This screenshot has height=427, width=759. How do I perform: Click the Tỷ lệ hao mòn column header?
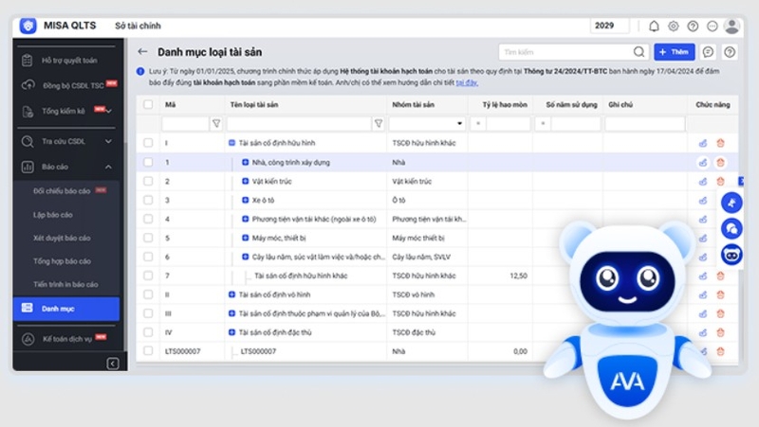coord(505,104)
